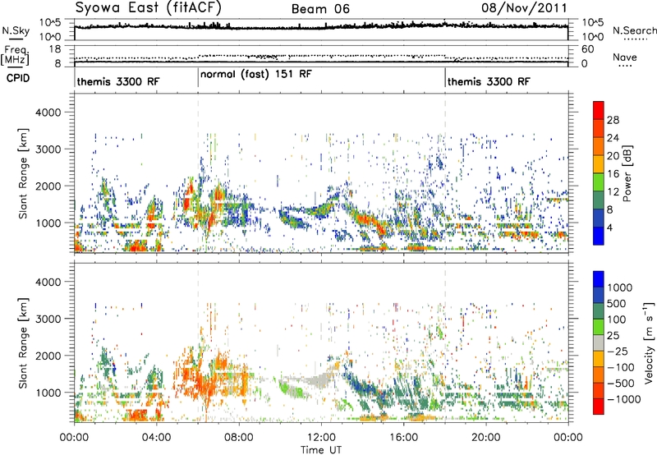This screenshot has width=657, height=455.
Task: Click the -1000 label on Velocity color bar
Action: click(x=623, y=399)
